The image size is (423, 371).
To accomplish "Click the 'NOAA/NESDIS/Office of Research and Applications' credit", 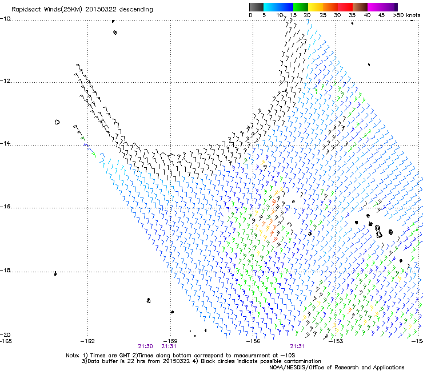I will (337, 368).
